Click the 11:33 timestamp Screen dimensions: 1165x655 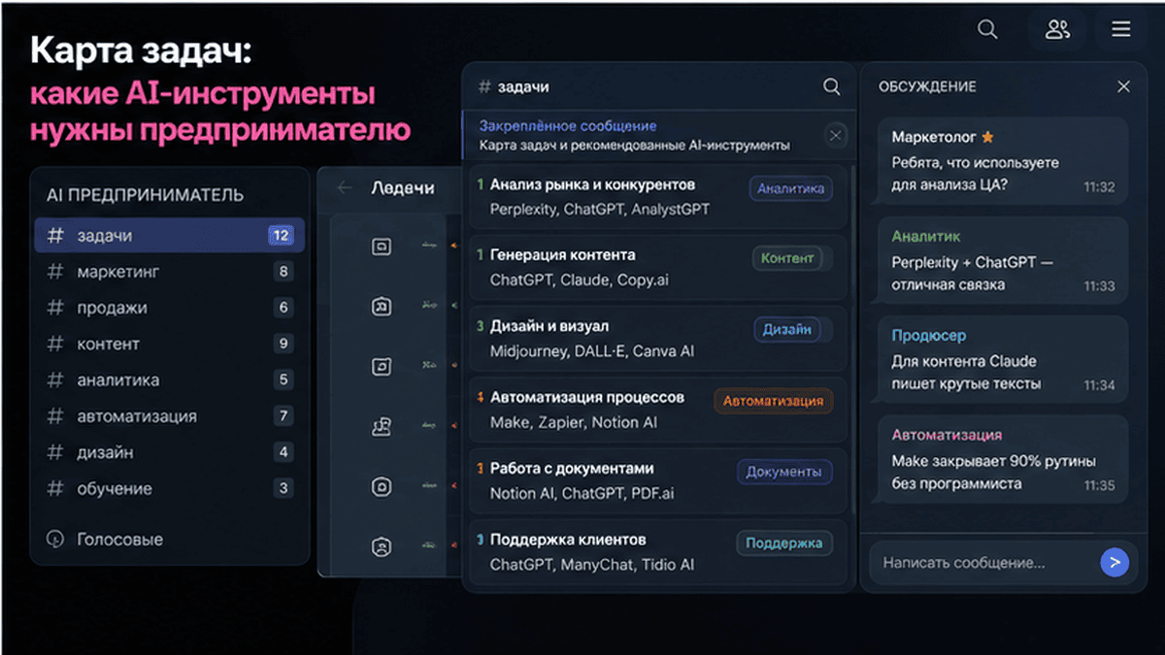coord(1099,286)
